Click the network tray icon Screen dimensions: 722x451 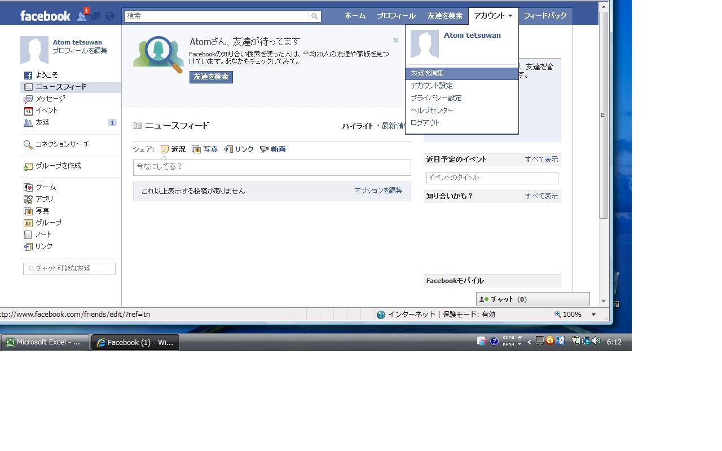tap(586, 341)
